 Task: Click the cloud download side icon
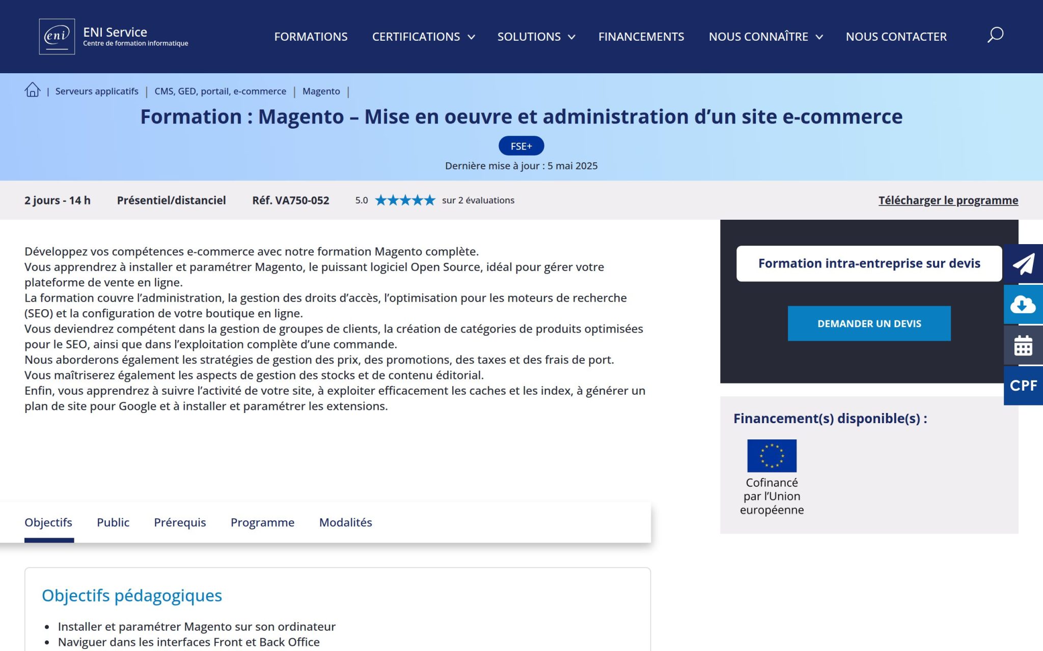click(1023, 304)
